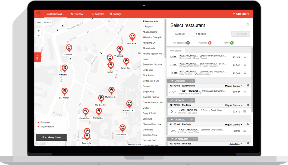Change the Miguel Garcia driver for #2173160

pos(234,125)
